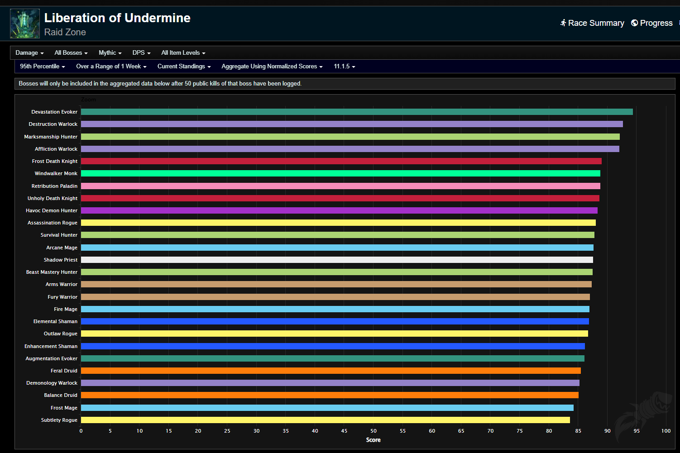Click the Survival Hunter label

pos(59,235)
